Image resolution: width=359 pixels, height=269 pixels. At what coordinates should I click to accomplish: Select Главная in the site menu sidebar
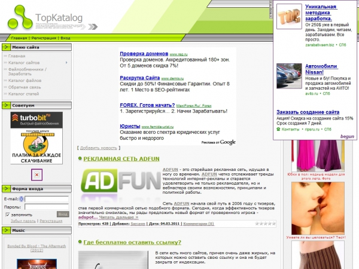17,56
